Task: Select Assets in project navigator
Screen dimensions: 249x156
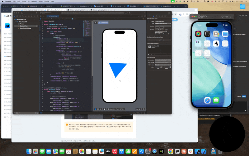Action: tap(22, 24)
